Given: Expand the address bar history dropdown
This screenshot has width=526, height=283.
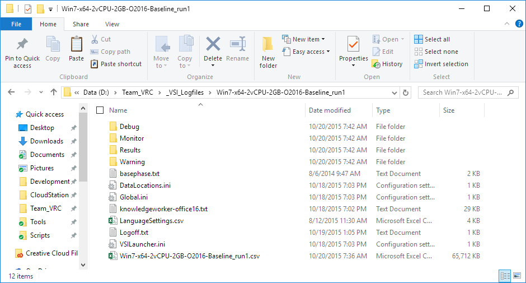Looking at the screenshot, I should click(394, 92).
